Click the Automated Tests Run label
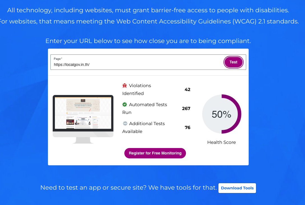The height and width of the screenshot is (205, 305). pyautogui.click(x=145, y=108)
